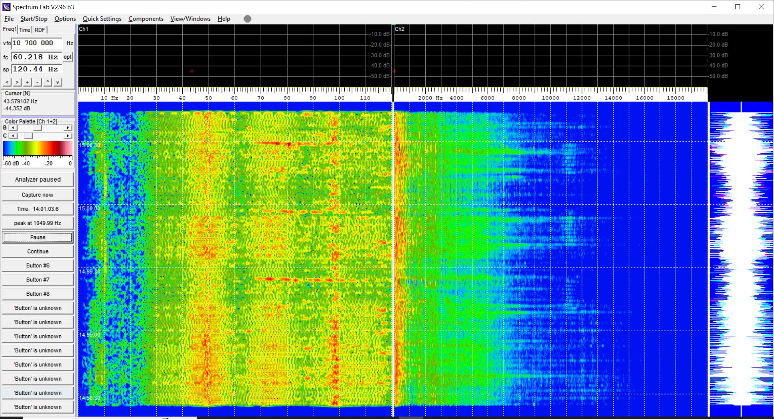This screenshot has height=419, width=774.
Task: Click the Ch1 label on spectrum graph
Action: tap(83, 29)
